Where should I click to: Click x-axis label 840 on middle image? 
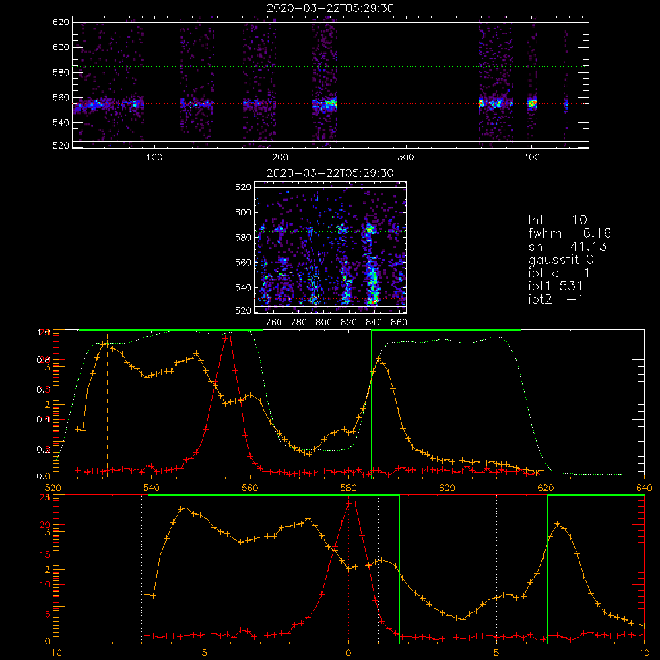[374, 323]
